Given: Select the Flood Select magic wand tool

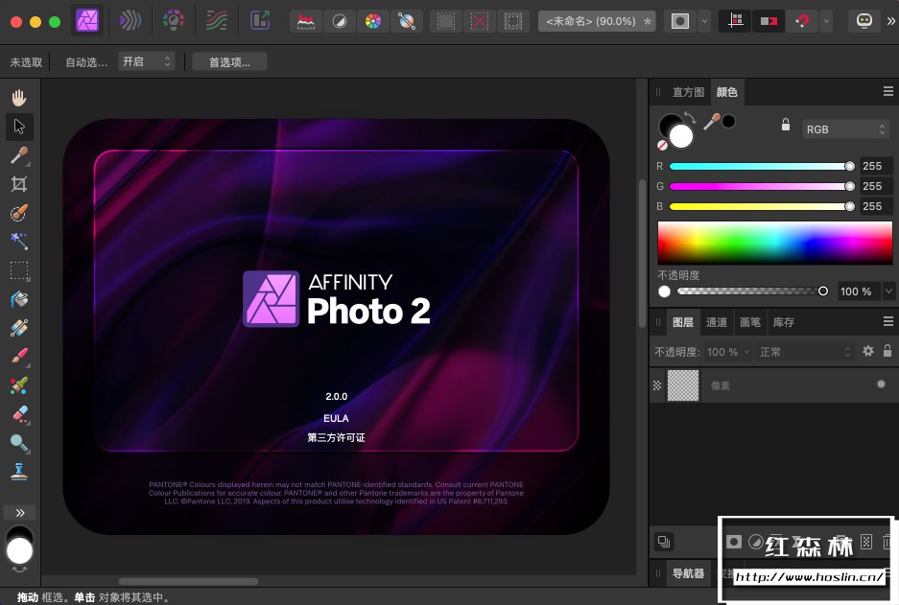Looking at the screenshot, I should point(19,242).
